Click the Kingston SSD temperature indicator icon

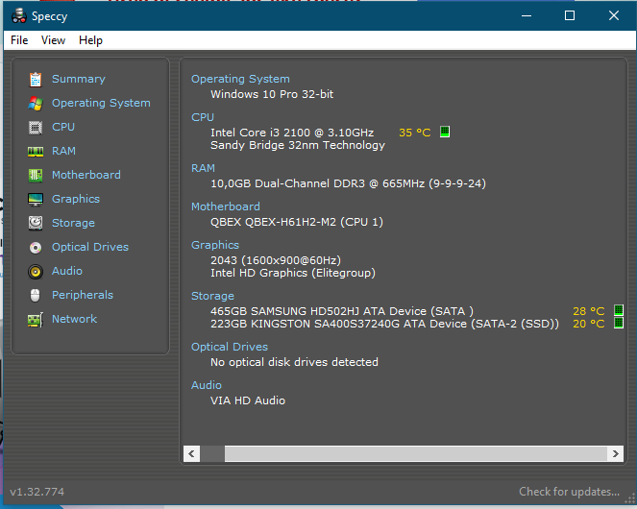coord(619,323)
